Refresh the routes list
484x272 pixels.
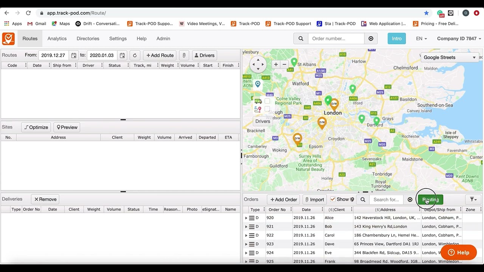[135, 56]
